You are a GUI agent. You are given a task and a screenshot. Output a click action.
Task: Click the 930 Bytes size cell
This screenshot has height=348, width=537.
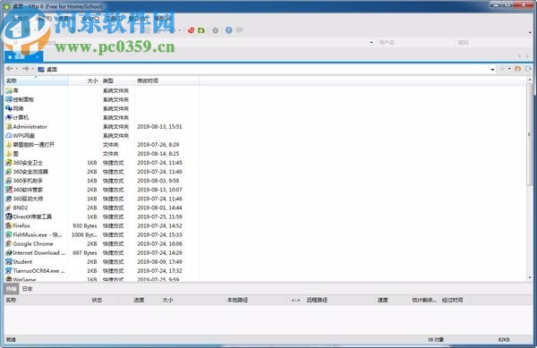click(x=85, y=225)
